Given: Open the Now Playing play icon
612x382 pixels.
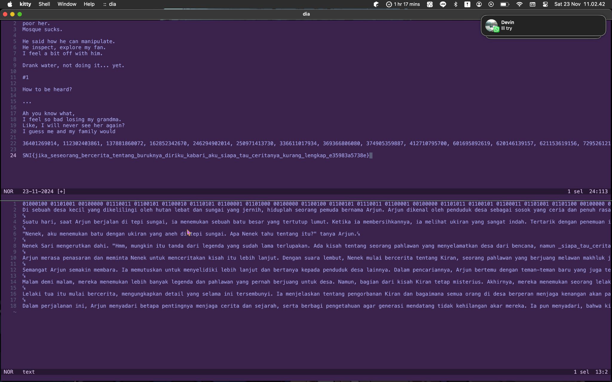Looking at the screenshot, I should (491, 4).
